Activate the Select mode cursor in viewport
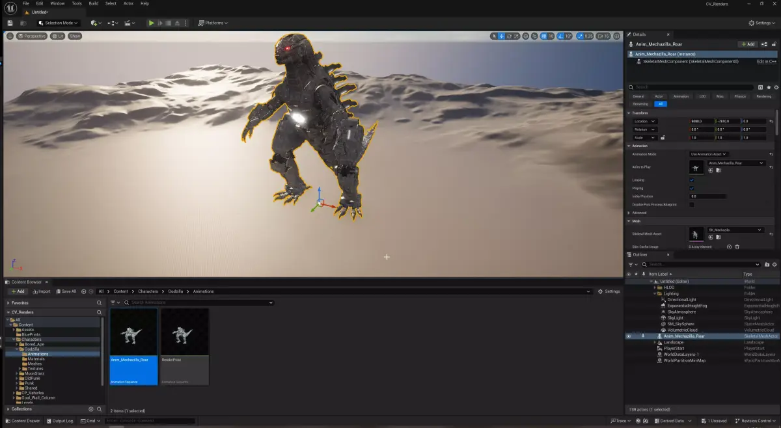This screenshot has height=428, width=781. point(495,36)
